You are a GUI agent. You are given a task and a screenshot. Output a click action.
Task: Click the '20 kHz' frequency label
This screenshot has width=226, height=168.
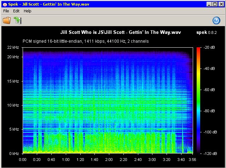coord(13,57)
